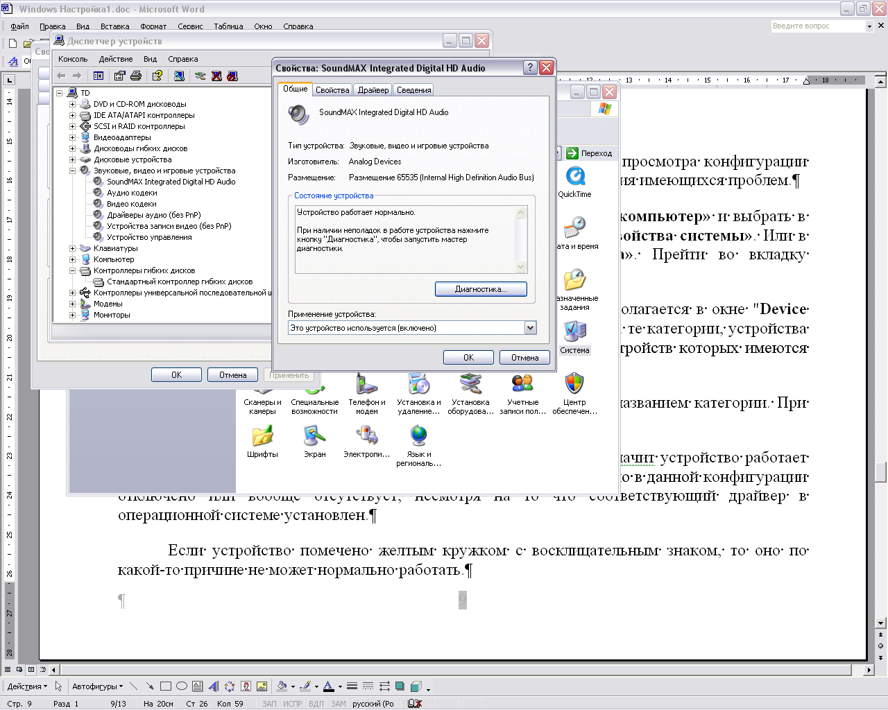
Task: Open Line Color dropdown arrow
Action: point(316,686)
